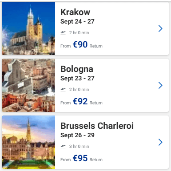This screenshot has height=171, width=171.
Task: Open the Brussels Charleroi destination title
Action: (97, 126)
